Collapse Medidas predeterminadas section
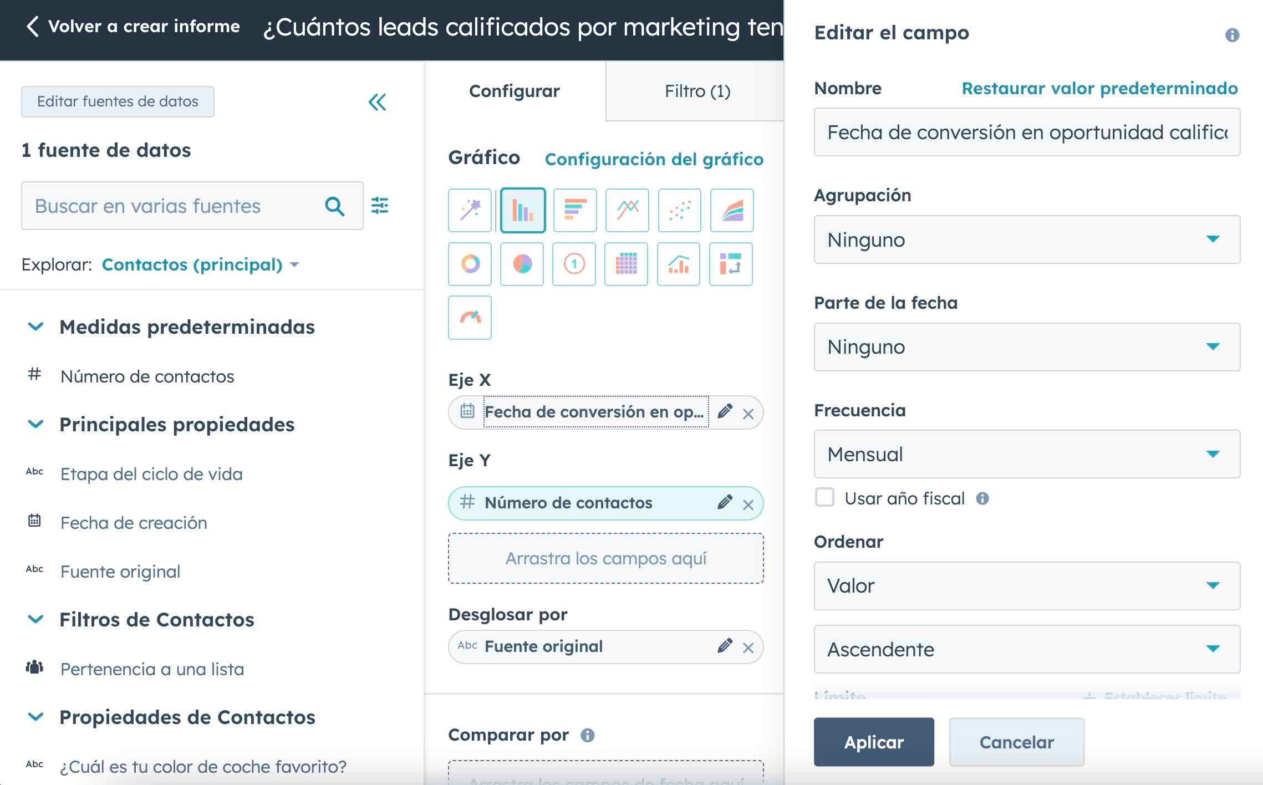 click(x=35, y=327)
